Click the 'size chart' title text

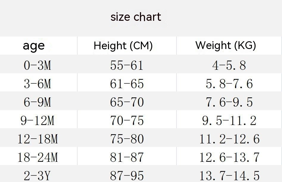point(136,17)
